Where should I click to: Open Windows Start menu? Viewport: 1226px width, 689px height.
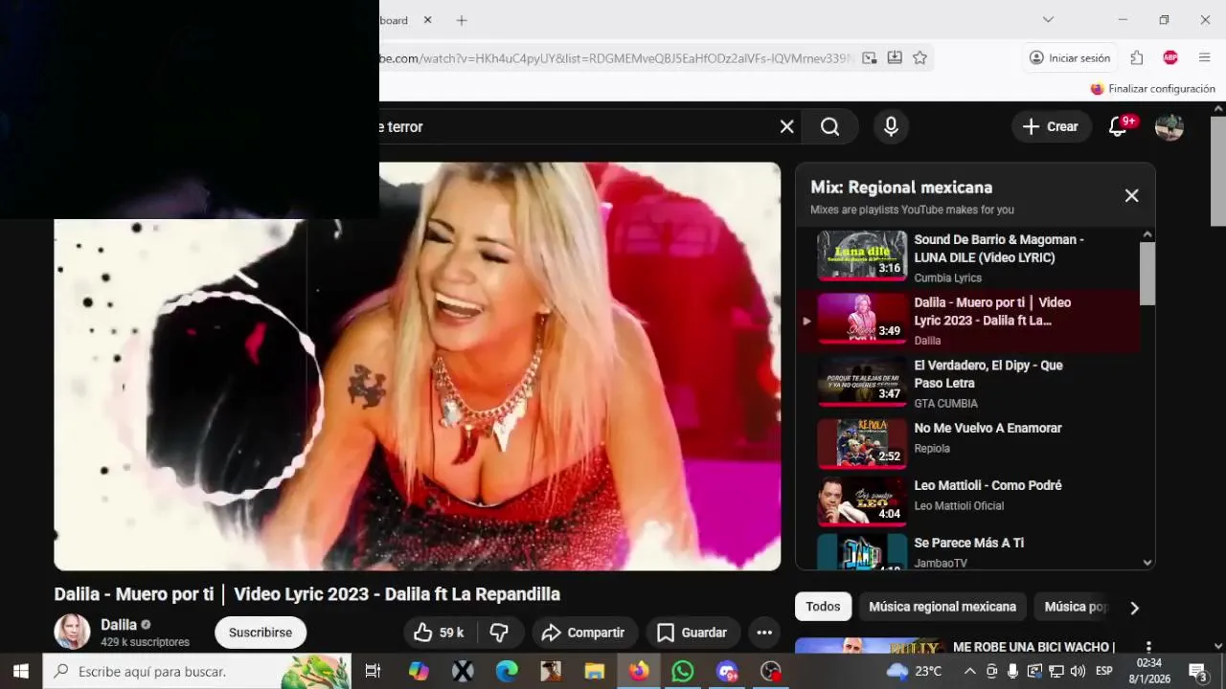pyautogui.click(x=21, y=671)
